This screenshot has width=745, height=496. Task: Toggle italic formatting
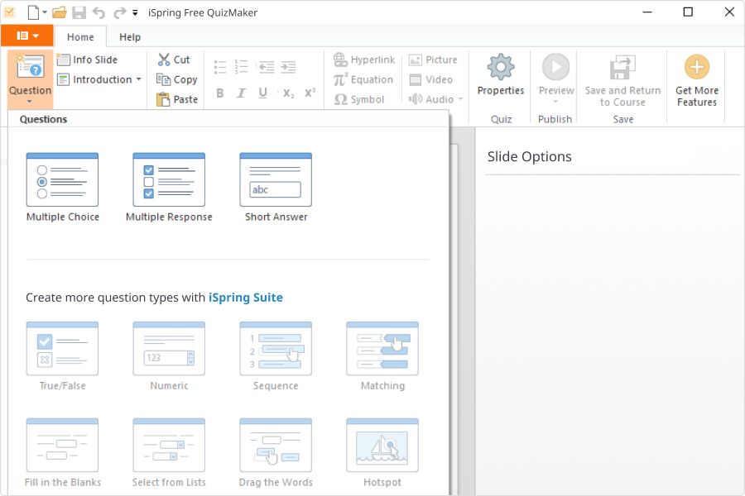[x=241, y=93]
